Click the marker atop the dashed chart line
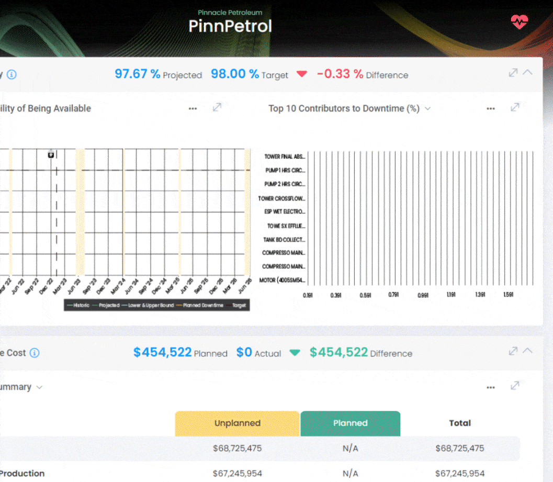 [x=51, y=154]
